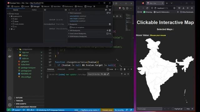Expand the XHR Breakpoints section
200x112 pixels.
tap(69, 30)
